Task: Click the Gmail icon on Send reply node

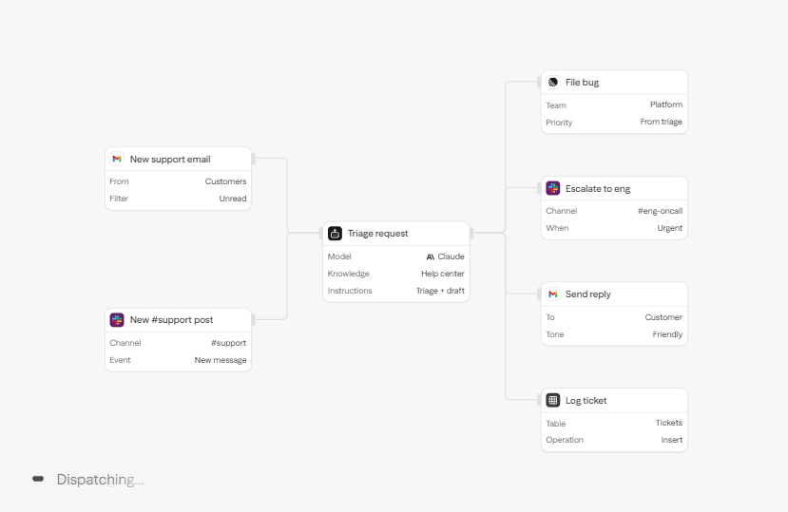Action: point(553,294)
